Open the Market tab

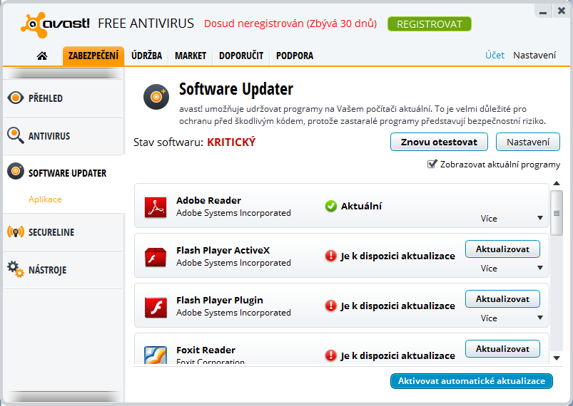coord(191,56)
